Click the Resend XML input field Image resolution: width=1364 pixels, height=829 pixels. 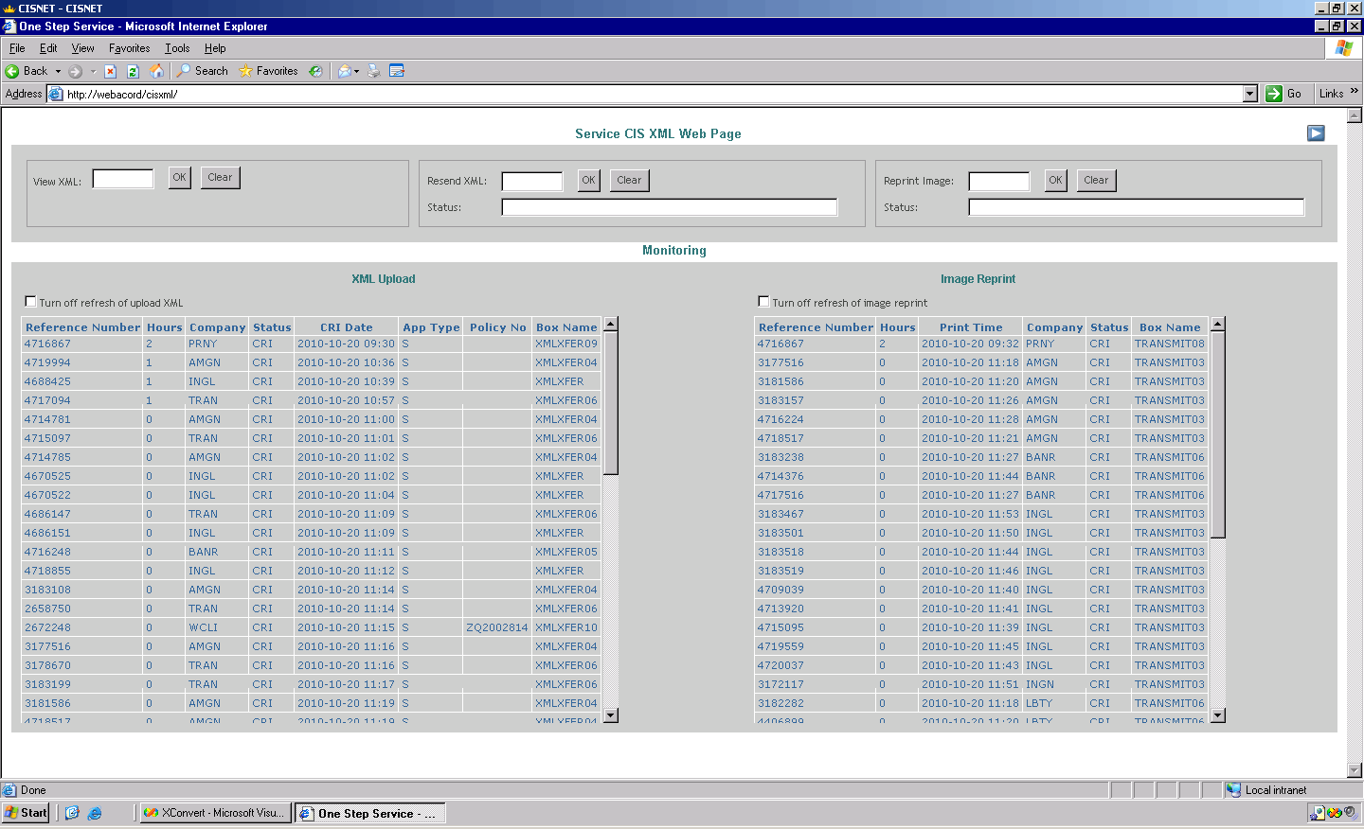pos(531,181)
